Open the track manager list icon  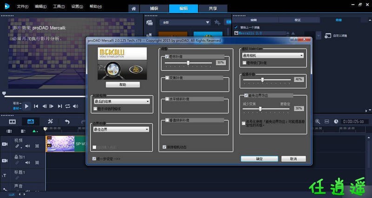click(x=23, y=131)
